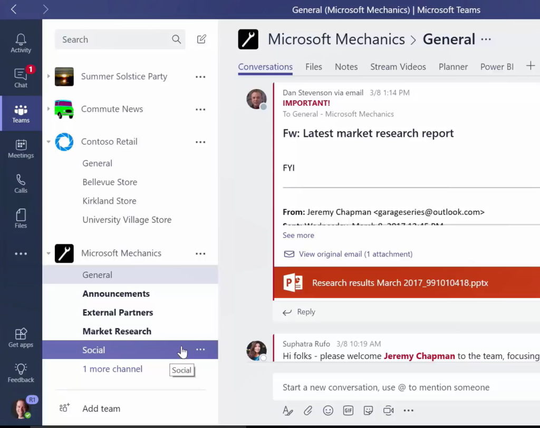View original email with attachment
This screenshot has width=540, height=428.
pos(348,254)
